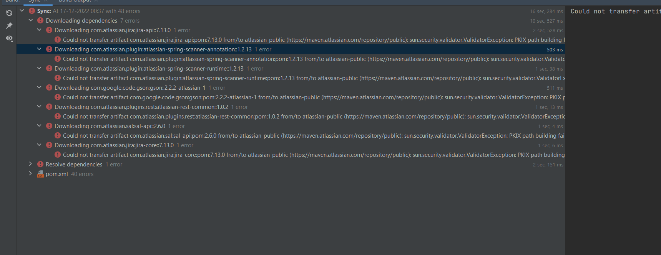Click the pom.xml file icon
The height and width of the screenshot is (255, 661).
(40, 174)
